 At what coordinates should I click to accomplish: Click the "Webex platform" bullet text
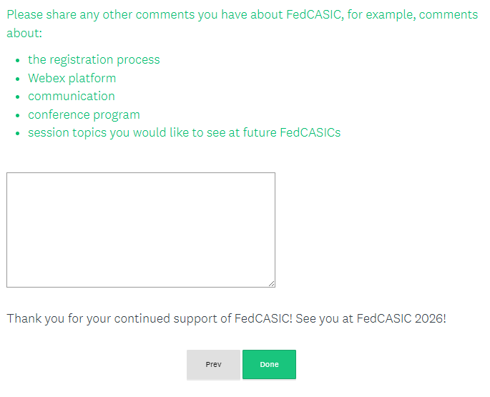[72, 78]
